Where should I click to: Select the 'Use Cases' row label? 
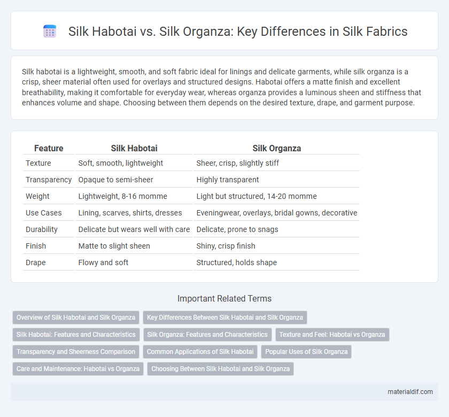[43, 213]
